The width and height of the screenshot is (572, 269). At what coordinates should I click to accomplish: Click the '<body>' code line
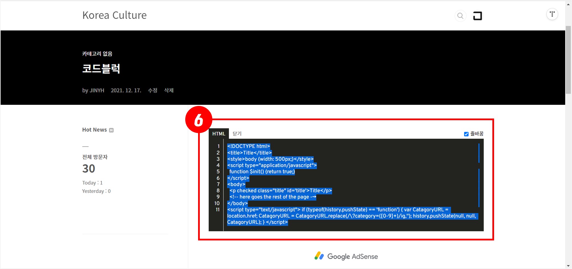(x=236, y=184)
